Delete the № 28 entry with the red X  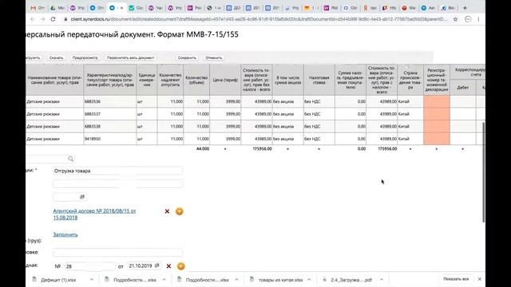coord(168,266)
